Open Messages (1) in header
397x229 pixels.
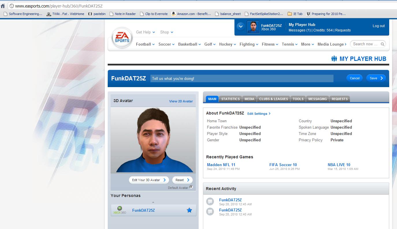click(300, 30)
